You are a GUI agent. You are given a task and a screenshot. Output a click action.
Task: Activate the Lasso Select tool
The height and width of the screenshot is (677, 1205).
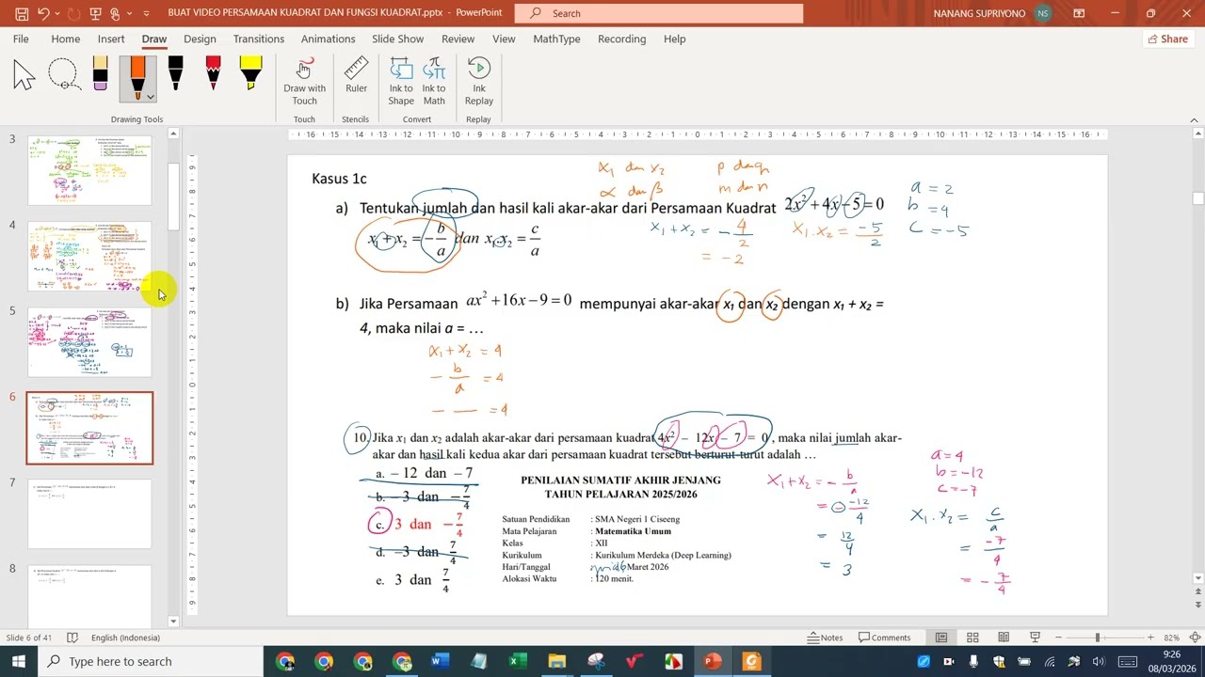click(x=63, y=74)
